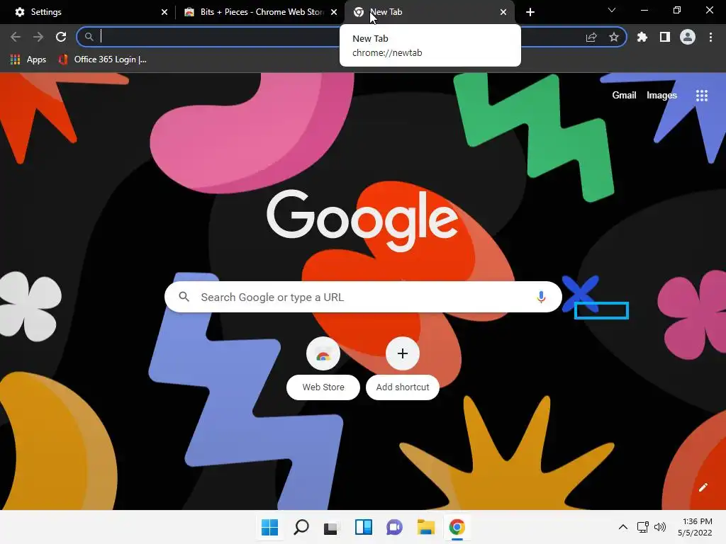Screen dimensions: 726x544
Task: Open Google apps grid
Action: pos(702,96)
